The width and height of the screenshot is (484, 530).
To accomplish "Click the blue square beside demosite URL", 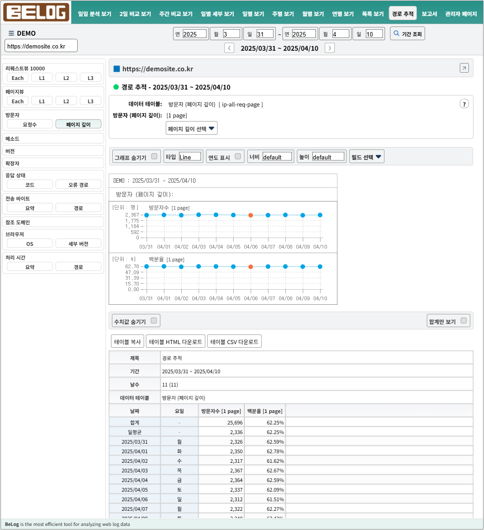I will tap(116, 69).
